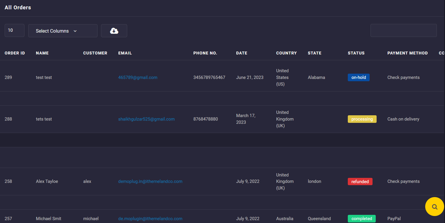Click the blue on-hold status badge
Screen dimensions: 445x223
(x=359, y=77)
